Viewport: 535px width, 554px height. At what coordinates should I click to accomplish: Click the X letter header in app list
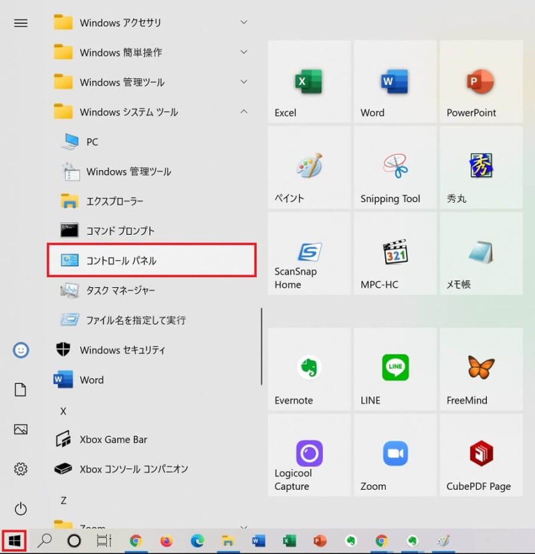[x=64, y=411]
